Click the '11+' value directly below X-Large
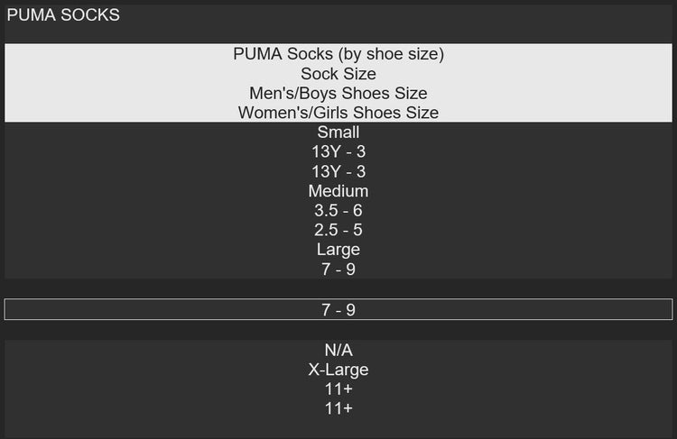 pos(338,389)
